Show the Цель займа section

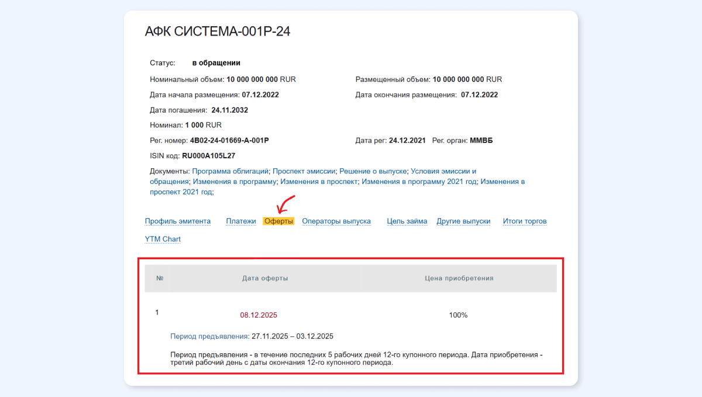(x=407, y=221)
